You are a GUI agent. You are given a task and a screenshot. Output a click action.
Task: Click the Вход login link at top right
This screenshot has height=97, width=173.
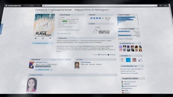pos(165,5)
